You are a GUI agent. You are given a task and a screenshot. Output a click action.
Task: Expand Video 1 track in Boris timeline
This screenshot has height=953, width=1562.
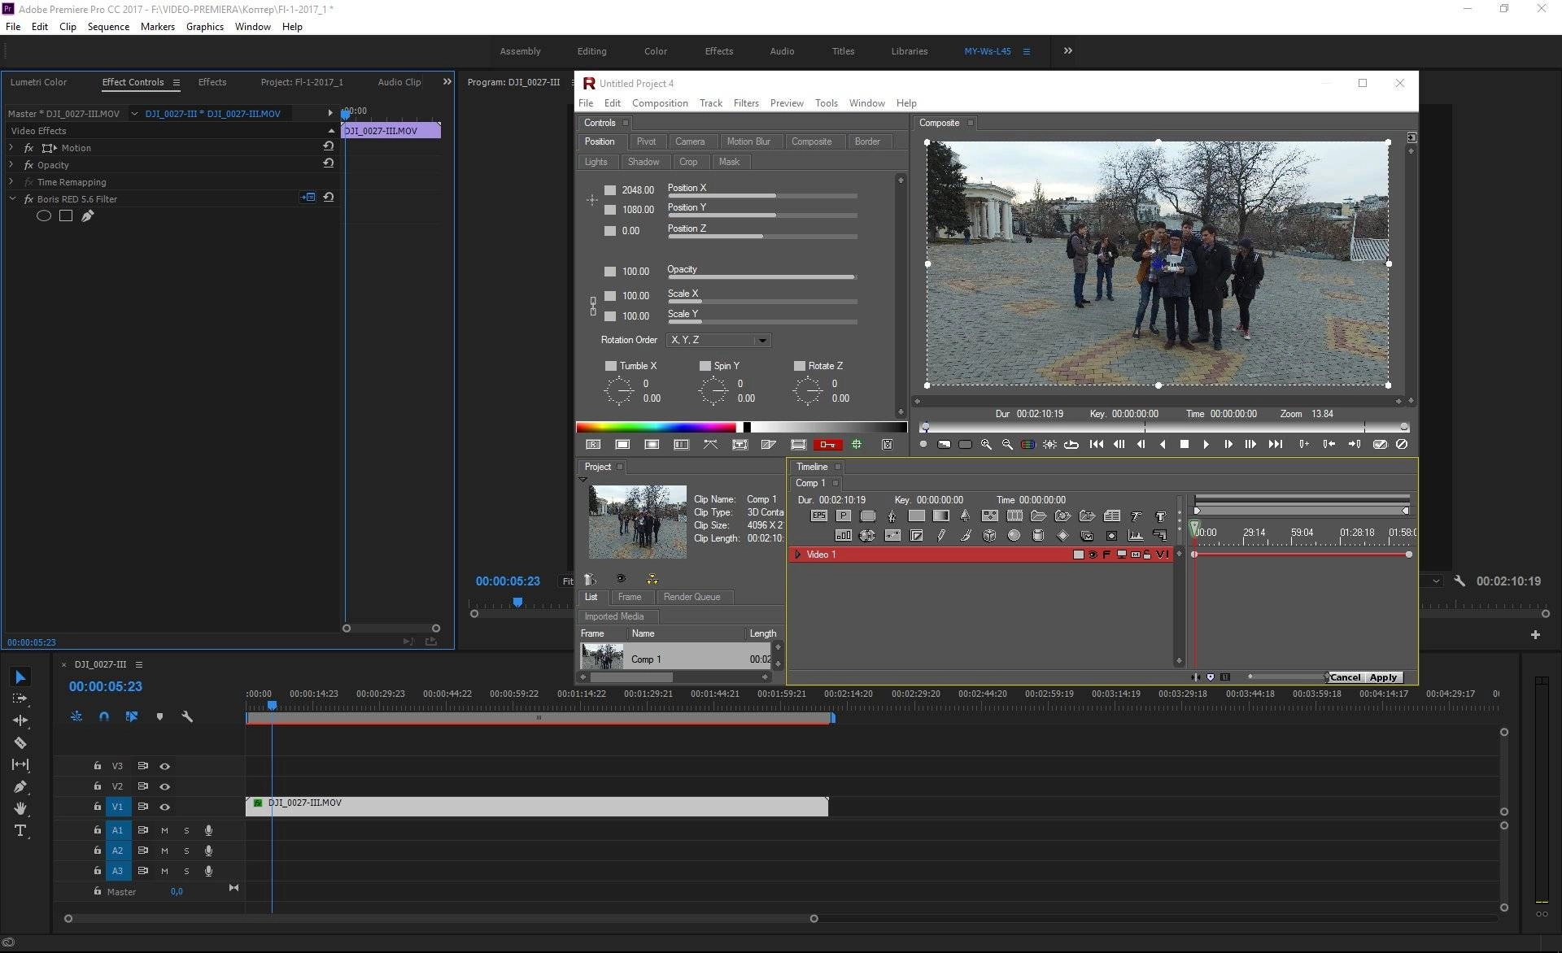[798, 555]
